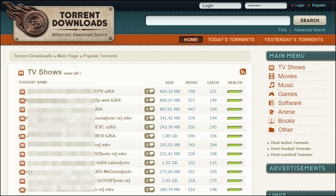Select TV Shows in Main Menu
This screenshot has width=336, height=196.
click(291, 67)
